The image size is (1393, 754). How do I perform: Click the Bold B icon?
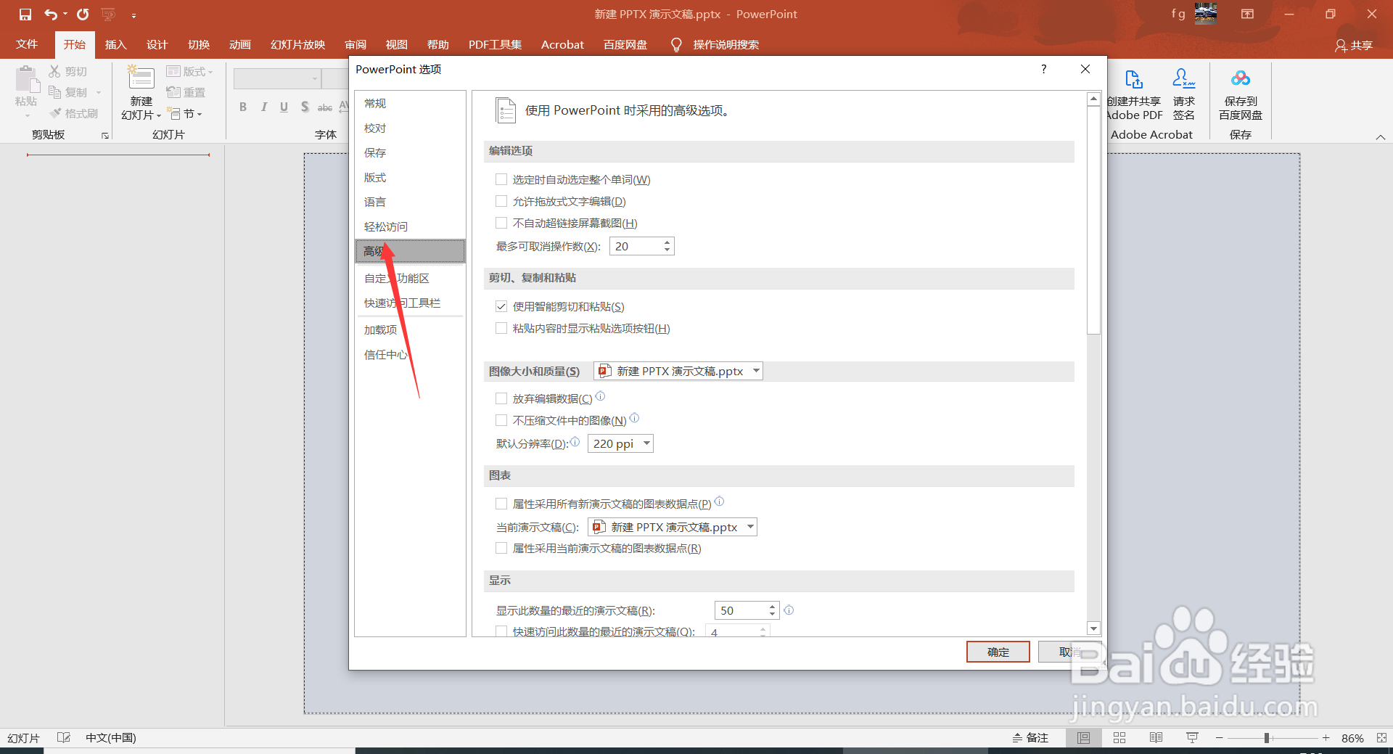(243, 107)
